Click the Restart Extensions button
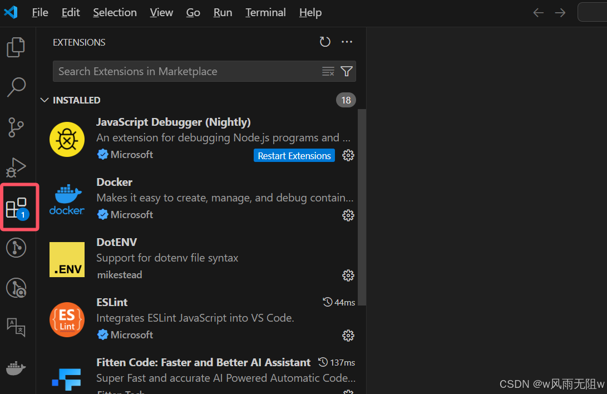The image size is (607, 394). coord(294,156)
